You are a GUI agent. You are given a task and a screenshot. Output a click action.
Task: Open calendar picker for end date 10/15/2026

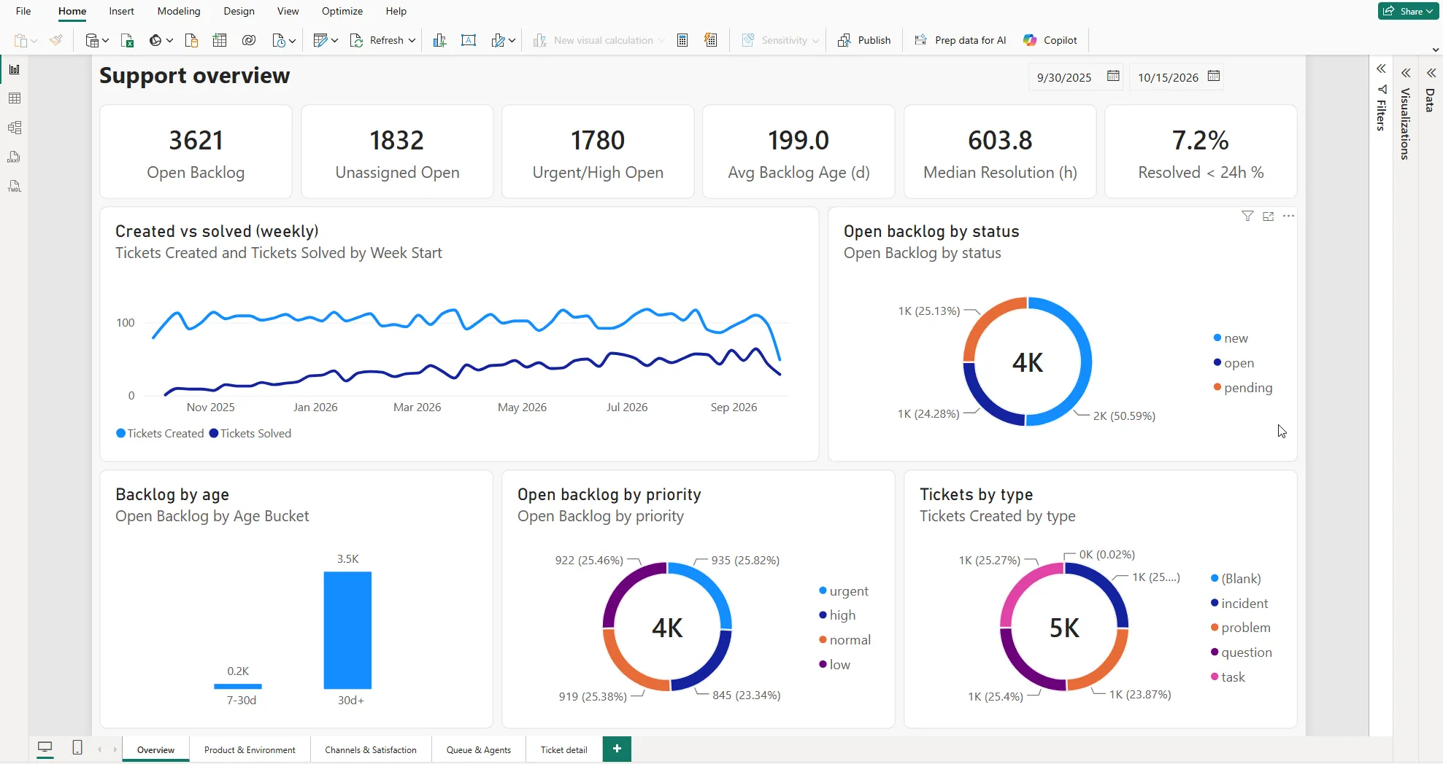pos(1214,76)
